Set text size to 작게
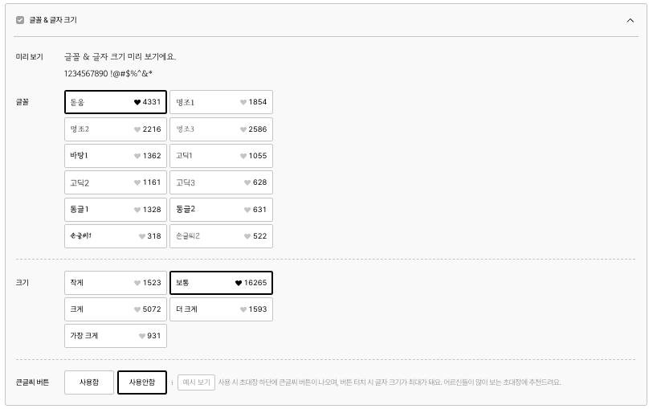 click(x=116, y=283)
